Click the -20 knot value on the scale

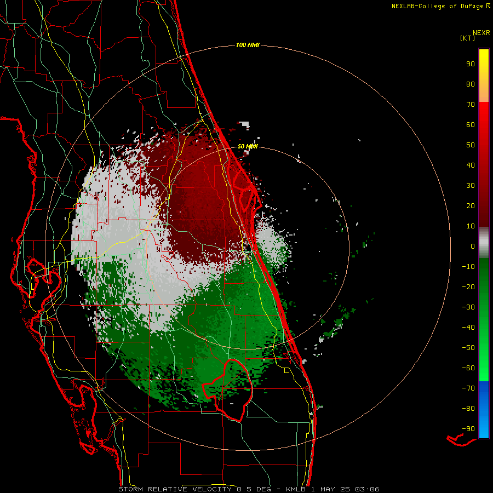pos(468,287)
